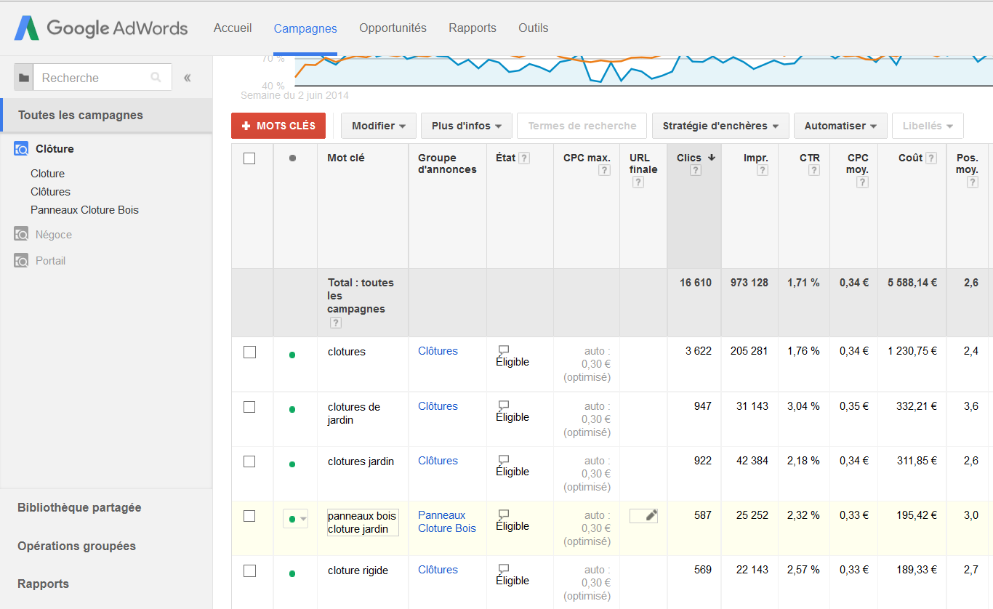Switch to the Opportunités tab
Image resolution: width=993 pixels, height=609 pixels.
(x=393, y=28)
